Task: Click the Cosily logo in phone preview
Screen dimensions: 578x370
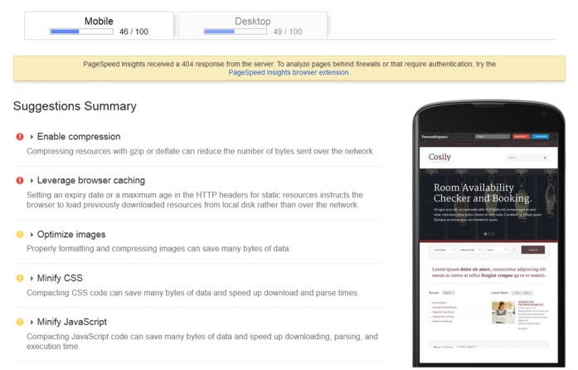Action: click(x=440, y=157)
